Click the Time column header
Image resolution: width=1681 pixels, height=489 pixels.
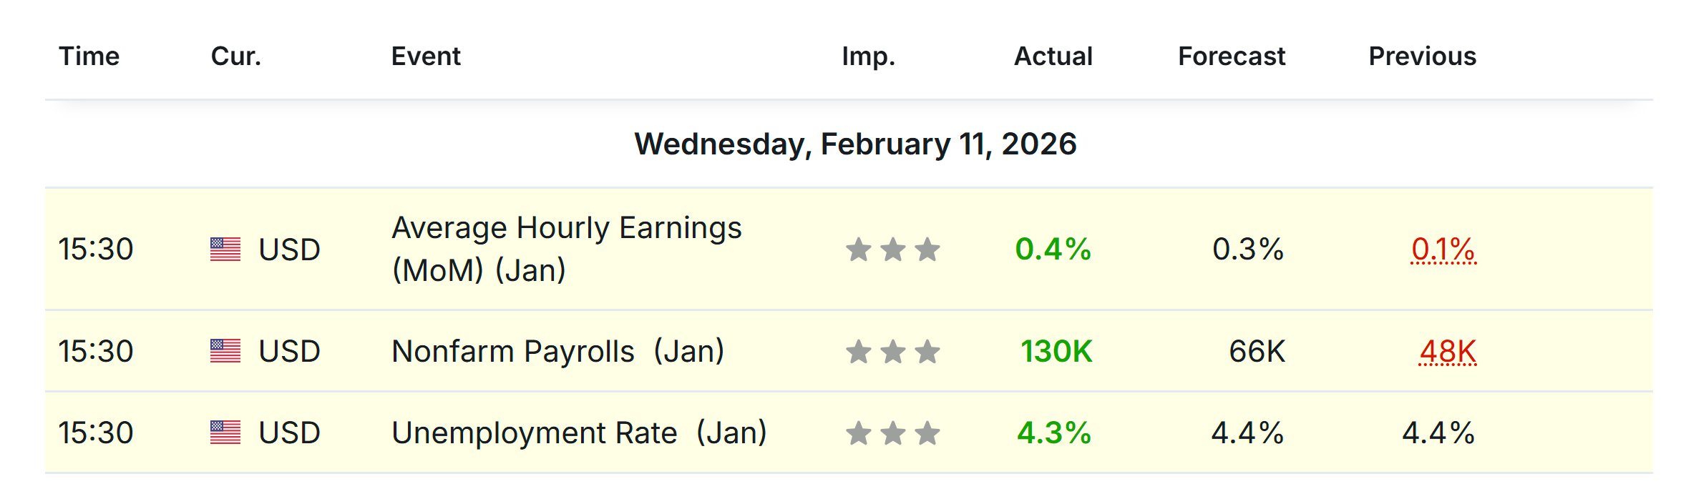click(x=89, y=56)
